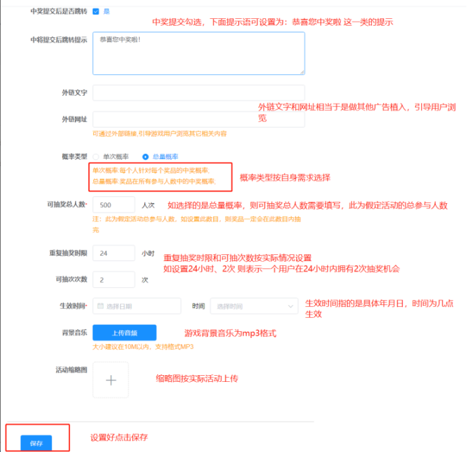467x452 pixels.
Task: Click the plus icon to upload 活动缩略图
Action: coord(111,380)
